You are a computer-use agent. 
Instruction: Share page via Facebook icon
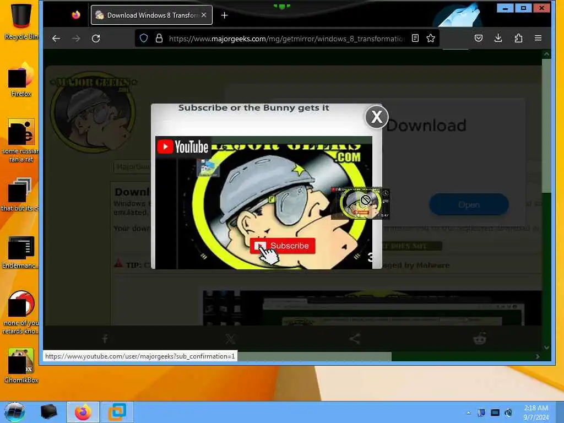coord(105,339)
